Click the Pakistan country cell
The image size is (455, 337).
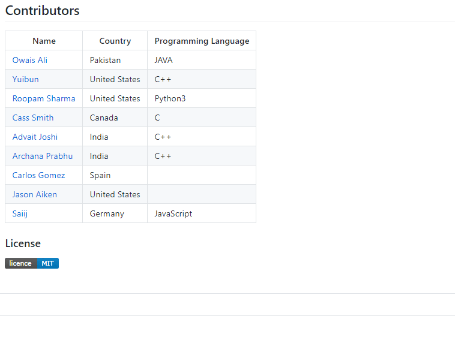(x=115, y=60)
